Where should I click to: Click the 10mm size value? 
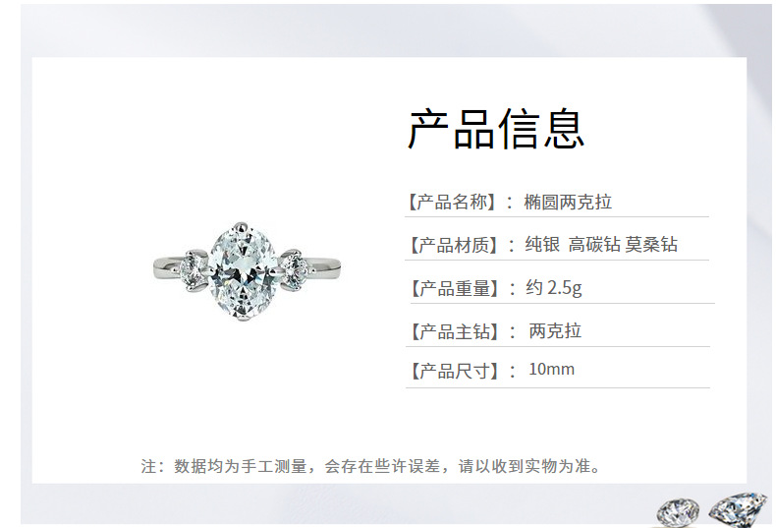[551, 370]
